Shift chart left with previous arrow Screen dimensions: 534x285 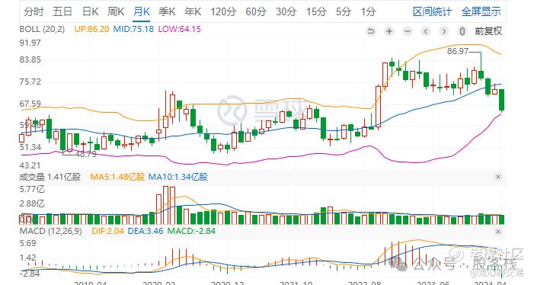tap(426, 32)
